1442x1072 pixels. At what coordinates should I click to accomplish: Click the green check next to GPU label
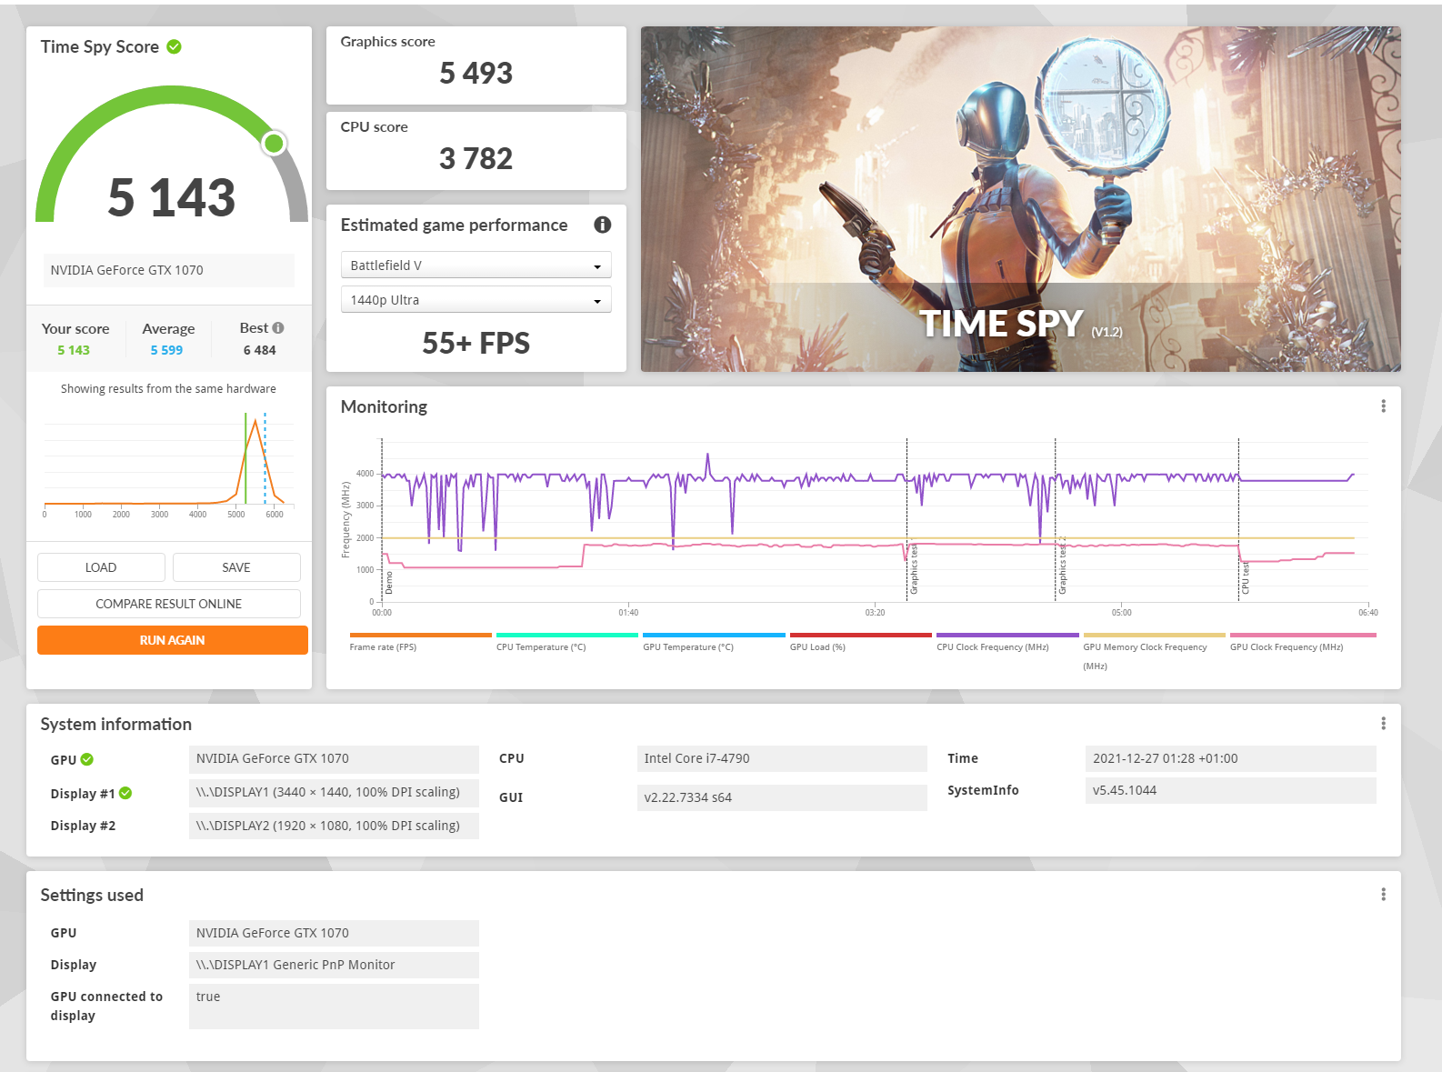click(87, 759)
